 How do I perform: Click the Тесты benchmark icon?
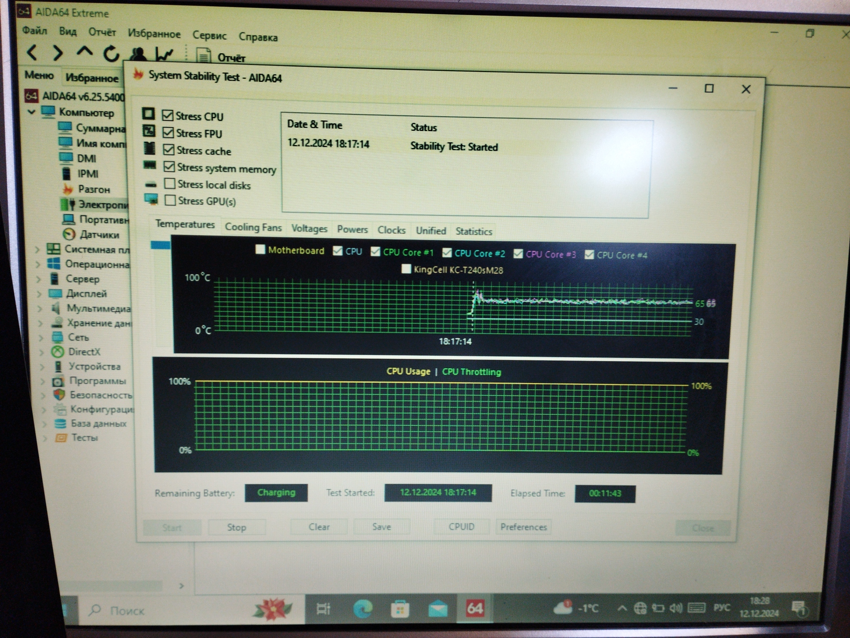(61, 438)
